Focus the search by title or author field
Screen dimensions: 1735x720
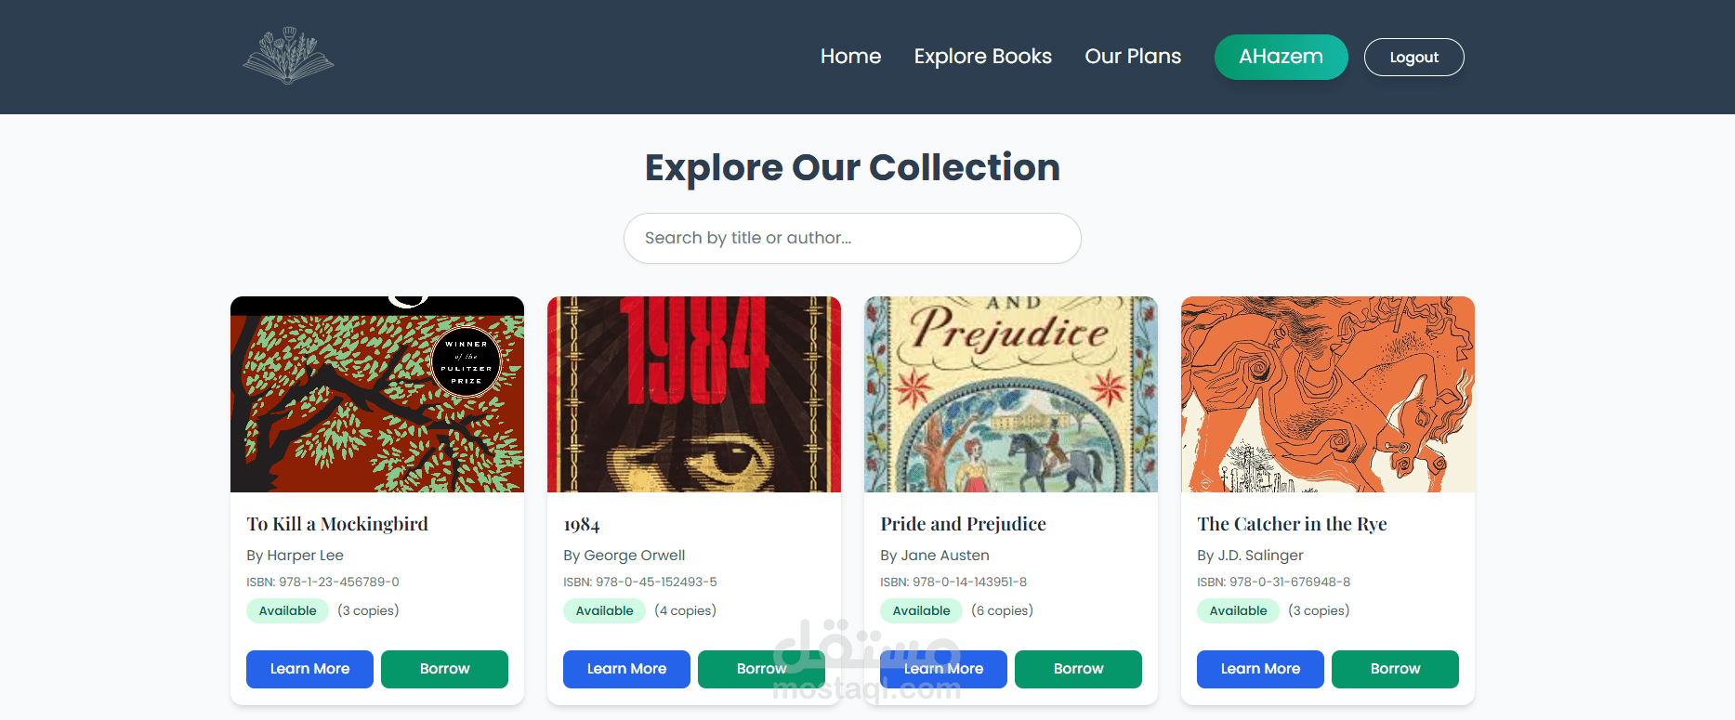(x=851, y=238)
